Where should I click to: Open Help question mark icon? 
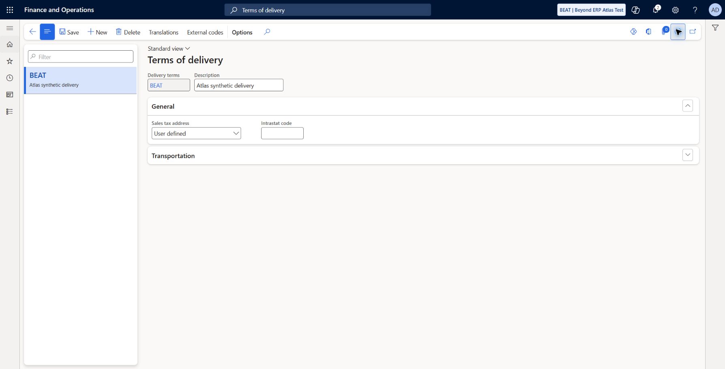695,10
